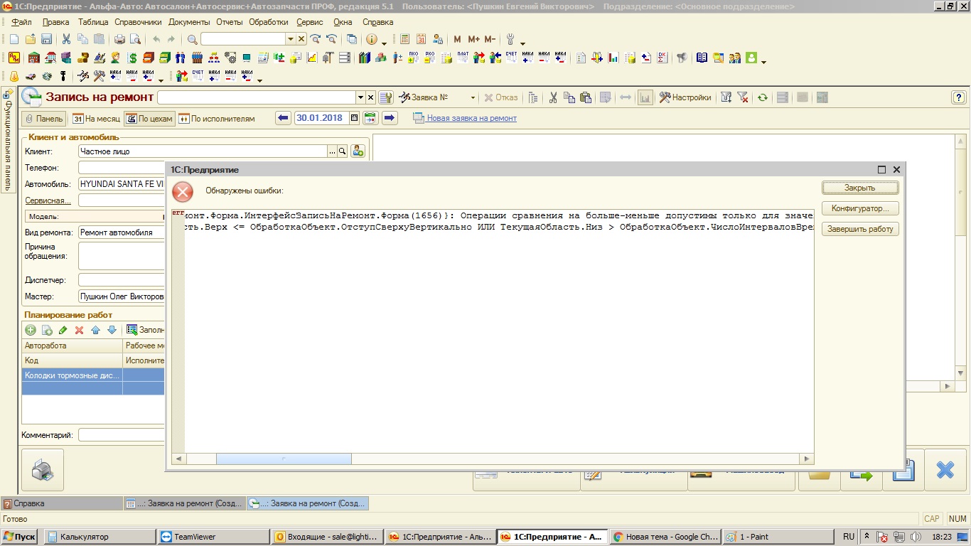The width and height of the screenshot is (971, 546).
Task: Click the car icon in third toolbar
Action: 31,76
